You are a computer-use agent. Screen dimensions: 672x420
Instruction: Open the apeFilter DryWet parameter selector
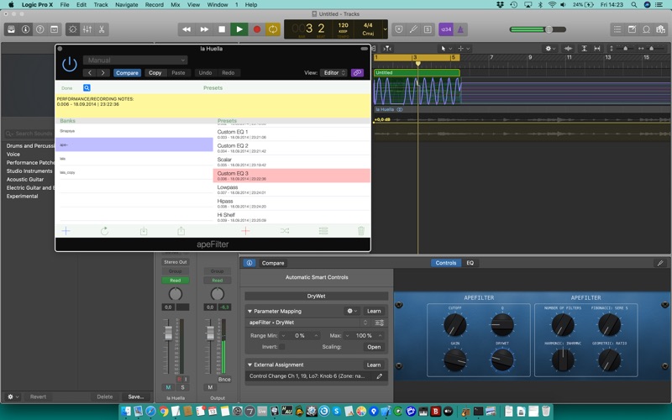pos(308,323)
